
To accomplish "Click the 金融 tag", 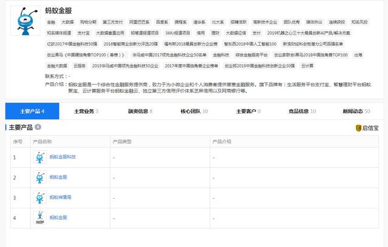I will (x=51, y=22).
